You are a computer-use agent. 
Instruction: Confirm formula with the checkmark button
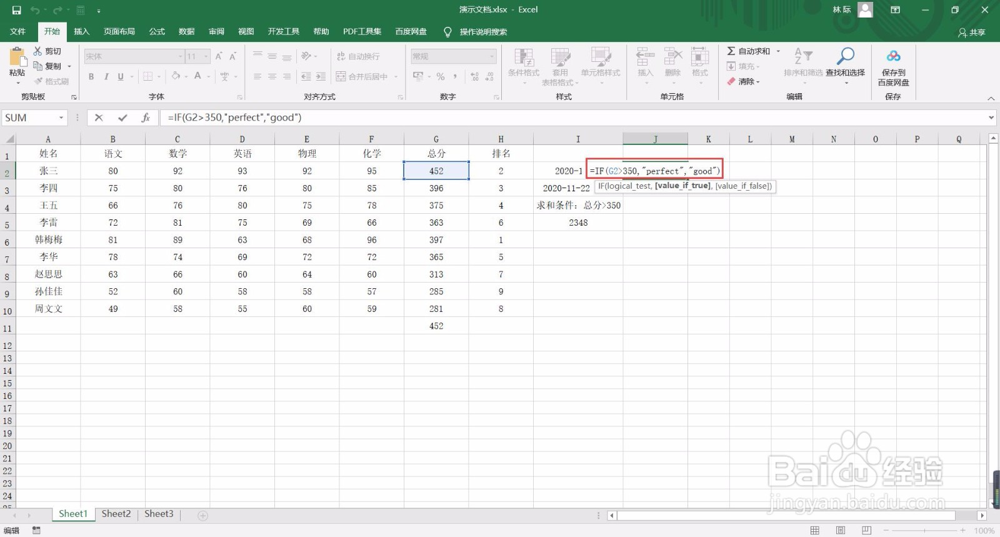click(122, 118)
